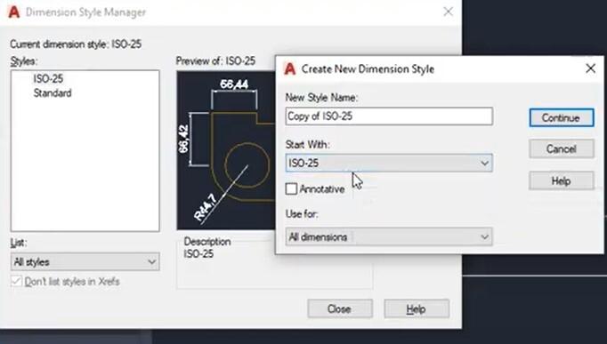Click Help button in Dimension Style Manager
This screenshot has height=344, width=607.
coord(417,308)
